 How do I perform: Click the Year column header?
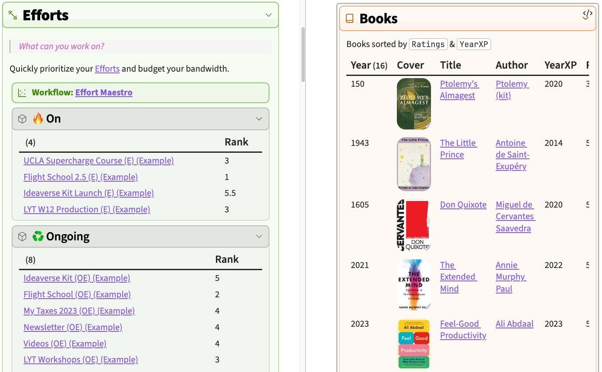[x=361, y=65]
